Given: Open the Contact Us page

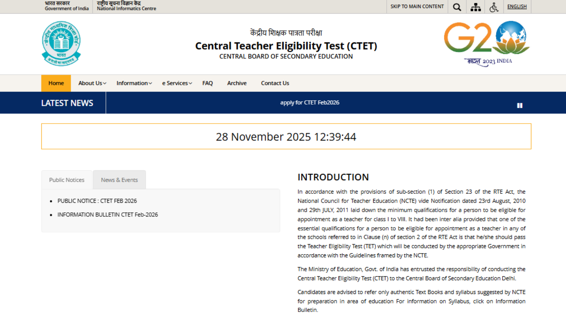Looking at the screenshot, I should 275,83.
